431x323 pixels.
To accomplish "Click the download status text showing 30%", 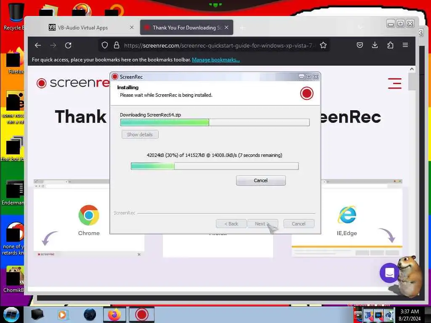I will [214, 155].
